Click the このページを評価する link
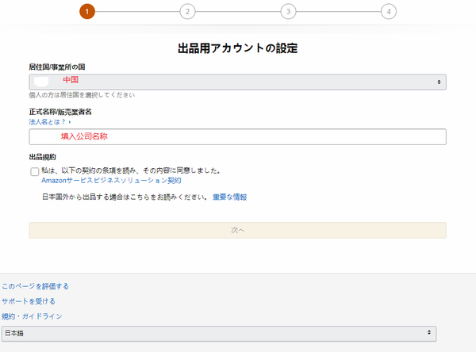This screenshot has height=352, width=476. pyautogui.click(x=35, y=286)
